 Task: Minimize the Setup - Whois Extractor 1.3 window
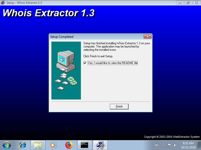(180, 3)
